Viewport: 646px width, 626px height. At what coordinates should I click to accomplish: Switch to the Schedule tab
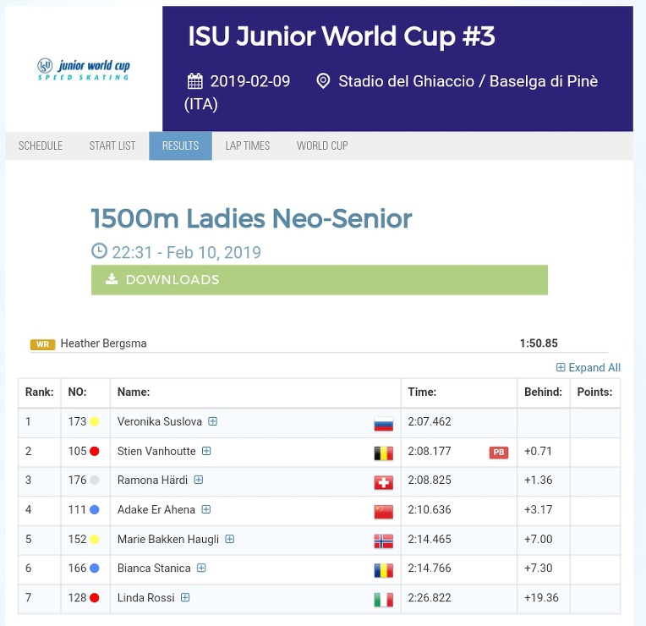41,146
